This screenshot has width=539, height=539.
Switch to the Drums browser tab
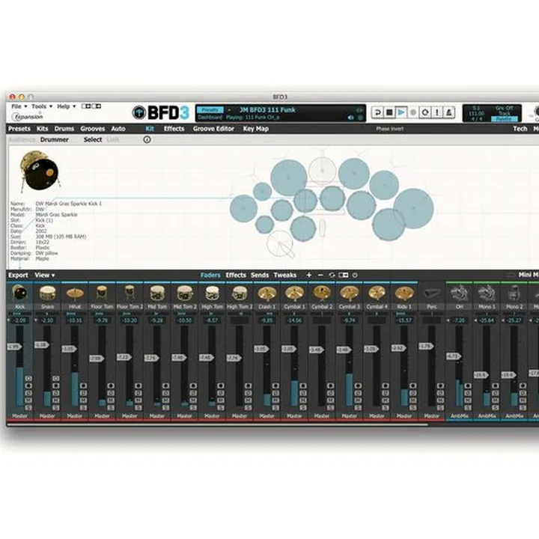(64, 129)
